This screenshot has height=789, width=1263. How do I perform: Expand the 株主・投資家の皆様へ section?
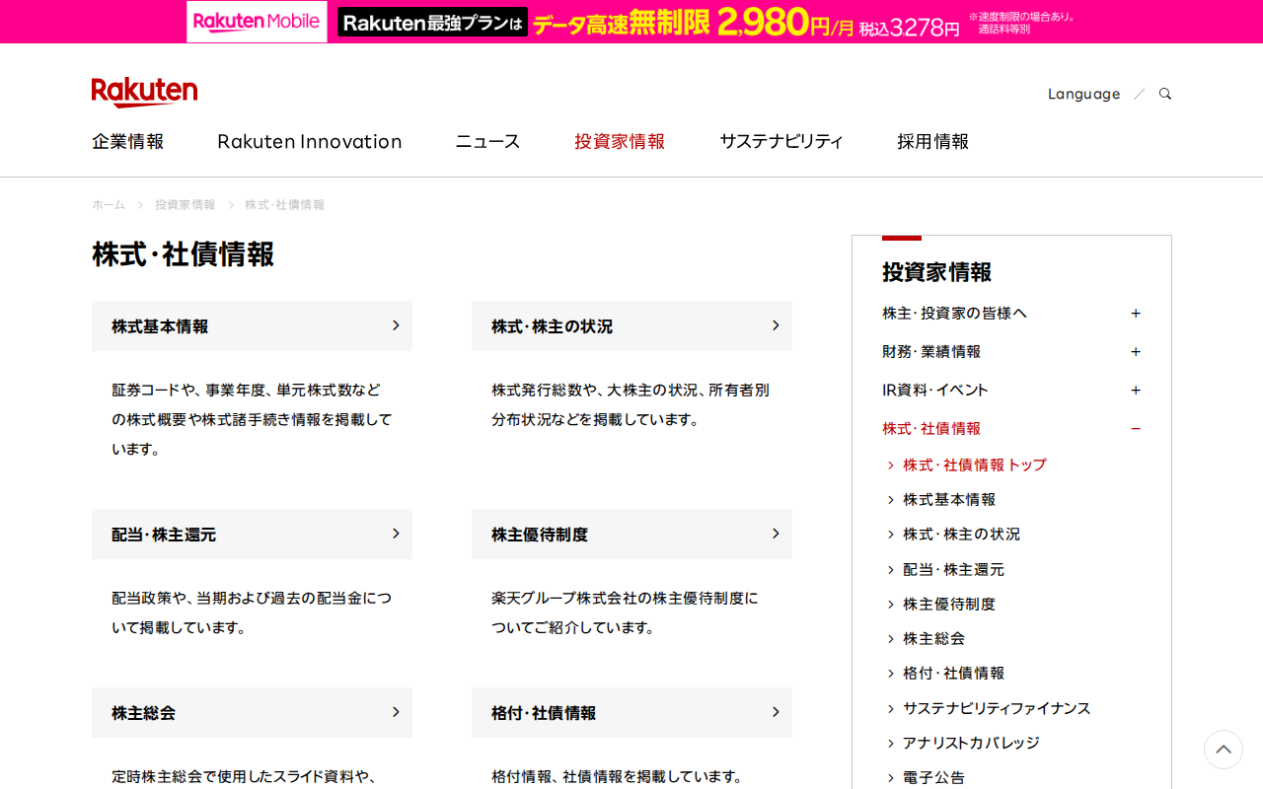point(1137,312)
